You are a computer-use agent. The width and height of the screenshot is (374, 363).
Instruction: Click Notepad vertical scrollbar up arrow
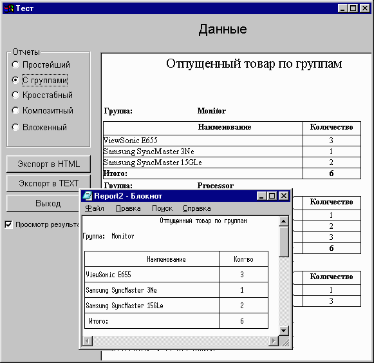tap(284, 221)
